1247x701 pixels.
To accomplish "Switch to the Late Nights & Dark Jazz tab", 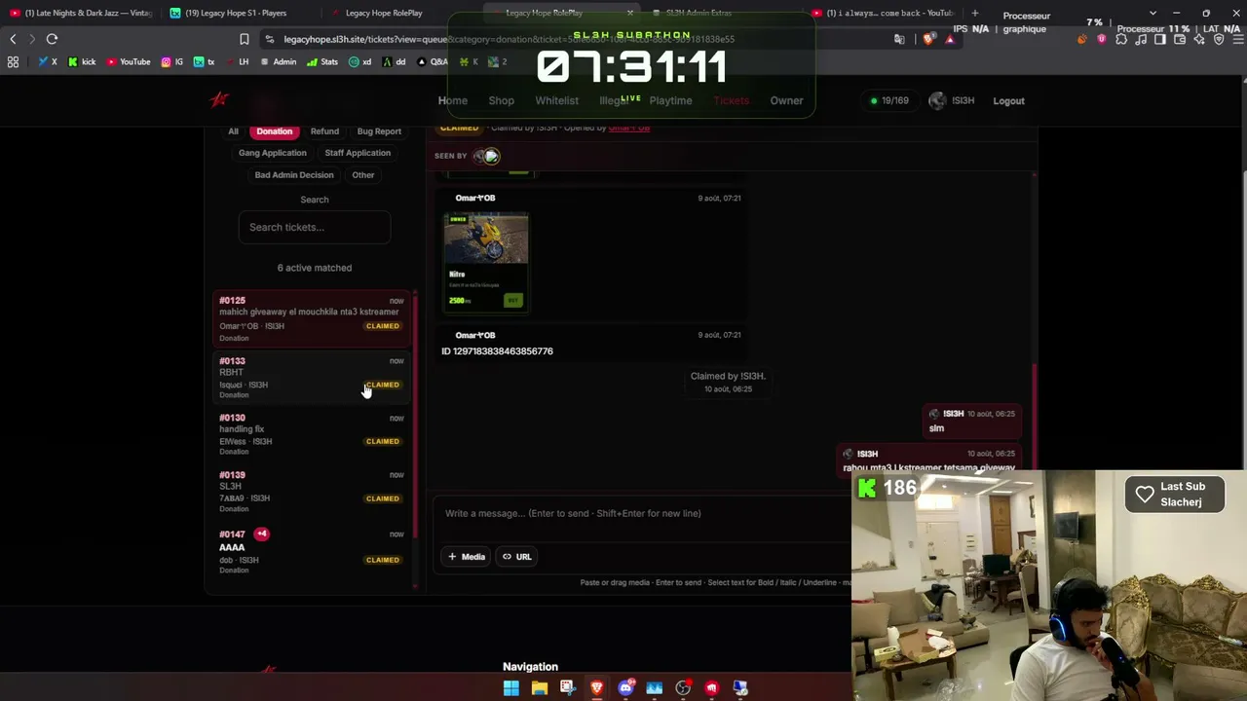I will (81, 13).
